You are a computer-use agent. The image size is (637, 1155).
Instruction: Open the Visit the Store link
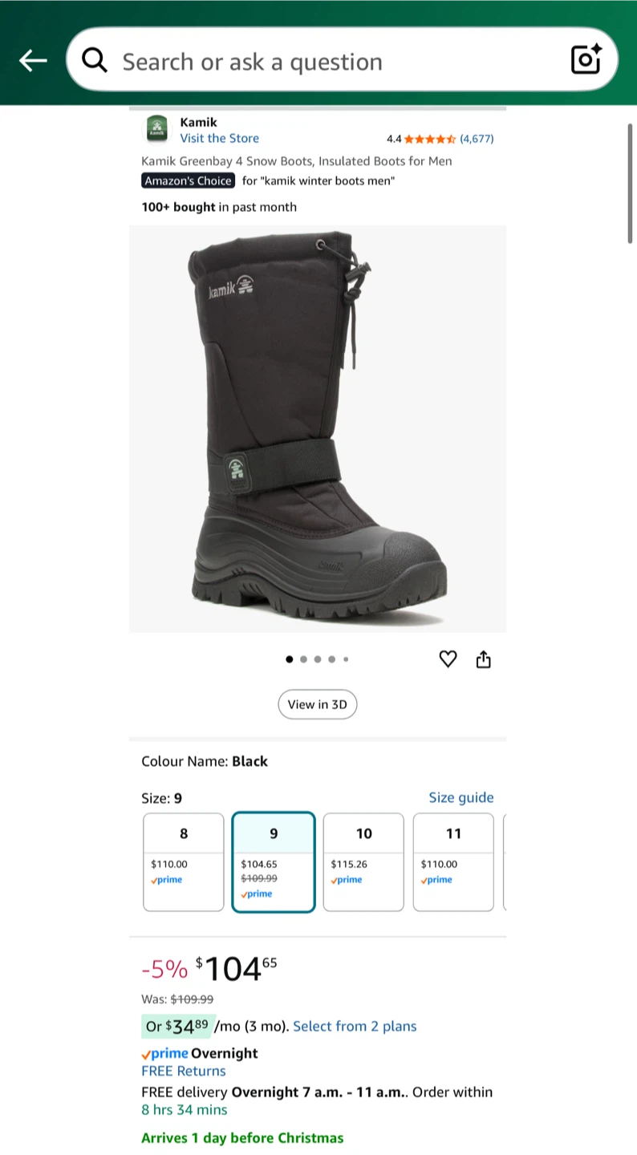pyautogui.click(x=219, y=138)
